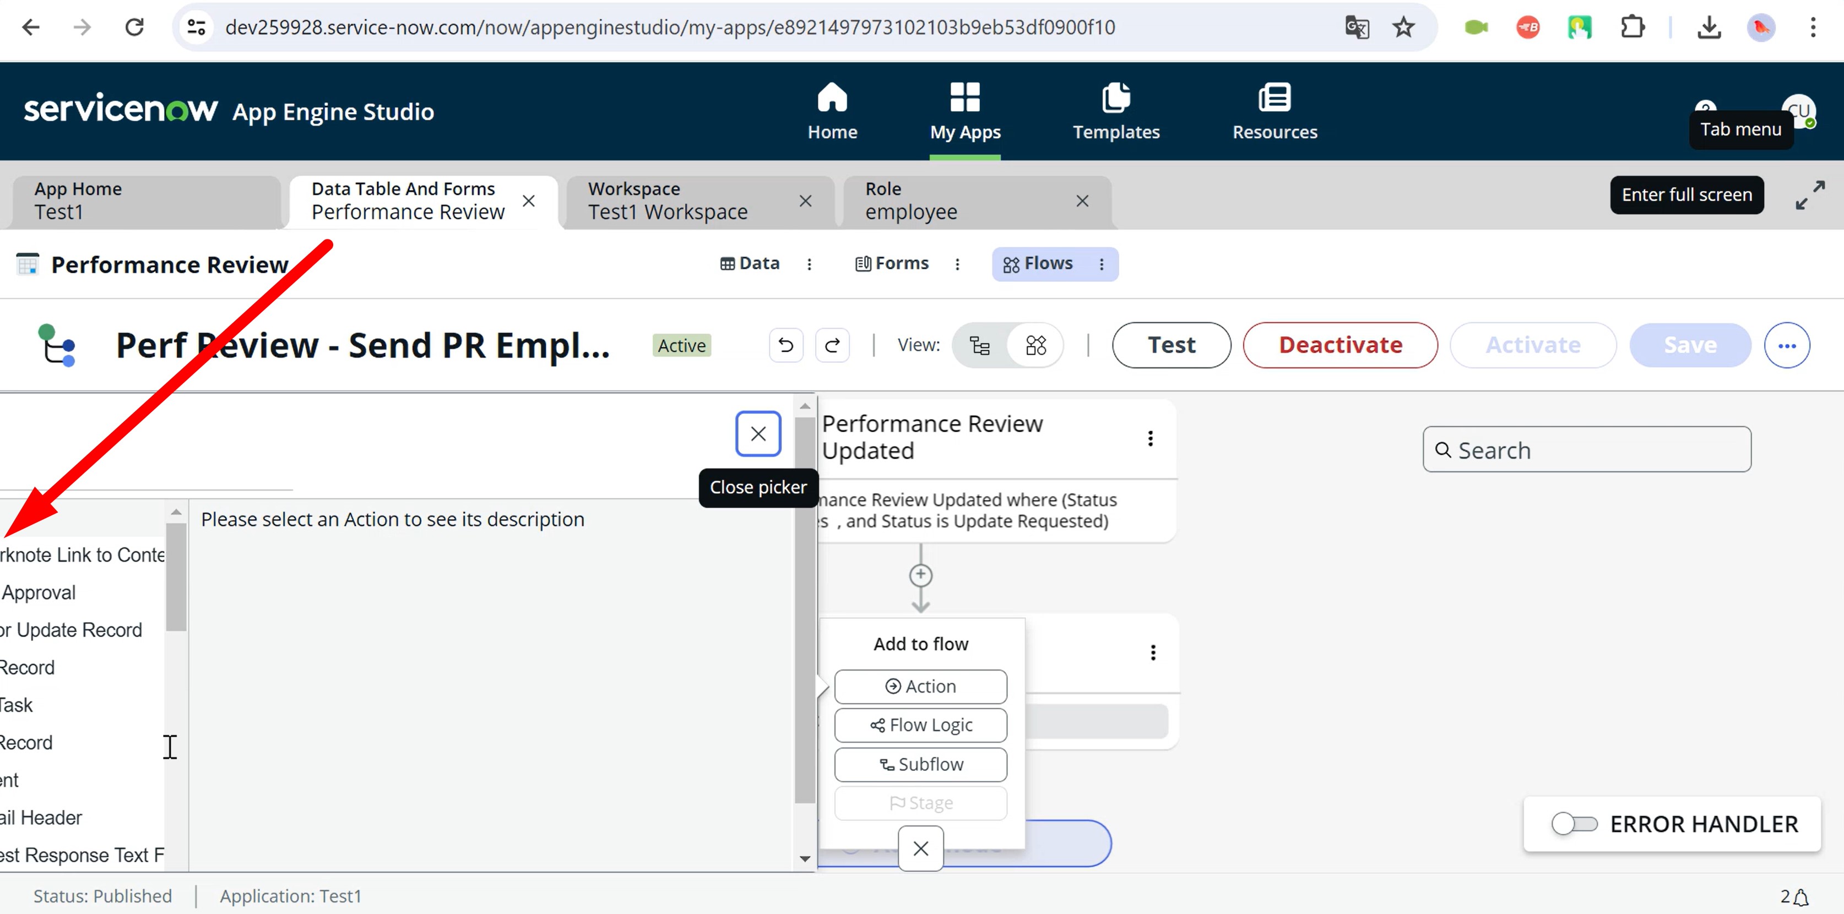Switch to tree list view

pos(979,345)
